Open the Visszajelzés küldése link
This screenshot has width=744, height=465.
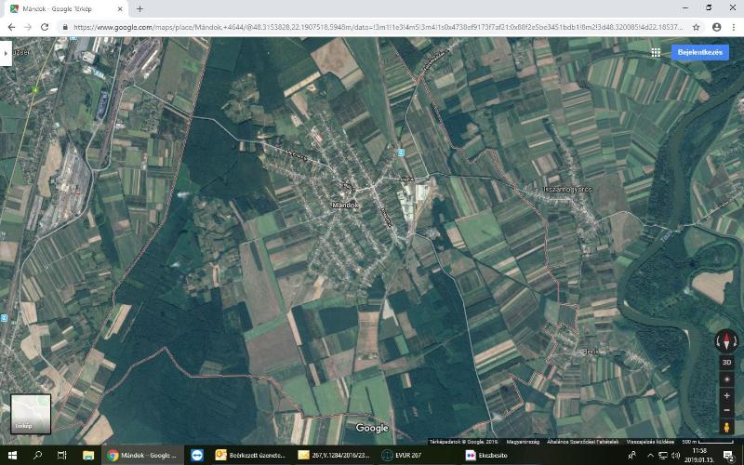point(648,441)
